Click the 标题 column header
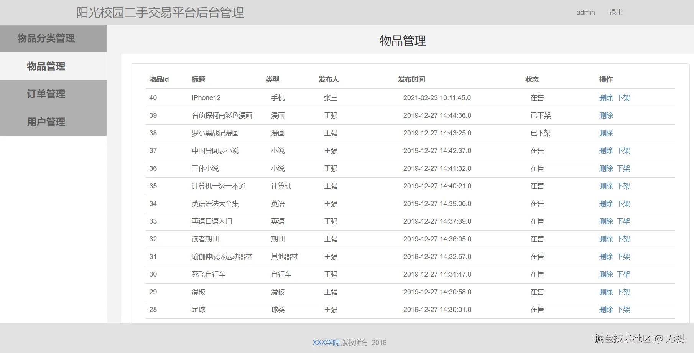The width and height of the screenshot is (694, 353). 198,79
